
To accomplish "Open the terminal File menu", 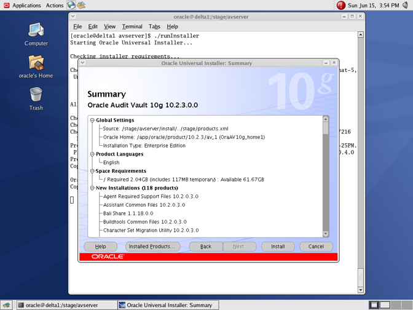I will [77, 26].
